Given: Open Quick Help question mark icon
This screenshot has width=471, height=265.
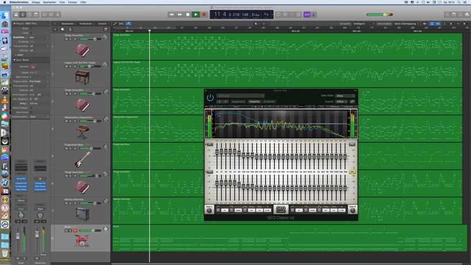Looking at the screenshot, I should [x=29, y=14].
